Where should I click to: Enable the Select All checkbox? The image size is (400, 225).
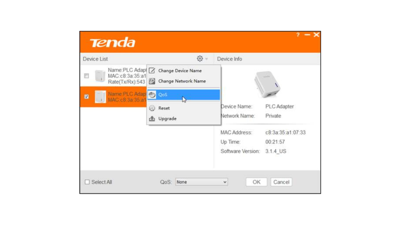pyautogui.click(x=87, y=182)
